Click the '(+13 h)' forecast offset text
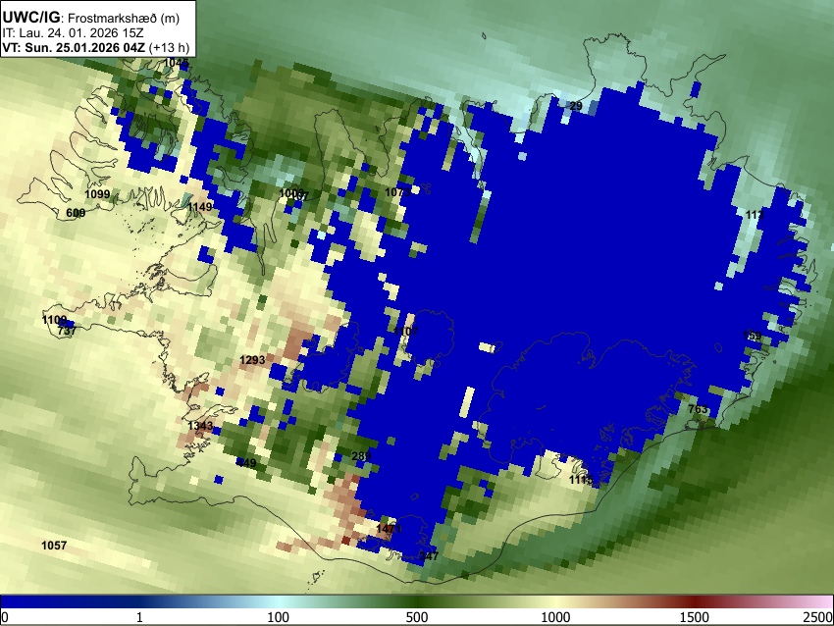This screenshot has height=626, width=834. 169,47
